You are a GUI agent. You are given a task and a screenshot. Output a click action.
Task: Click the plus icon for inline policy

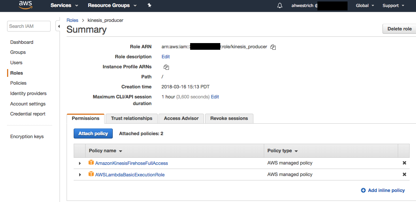pos(363,190)
